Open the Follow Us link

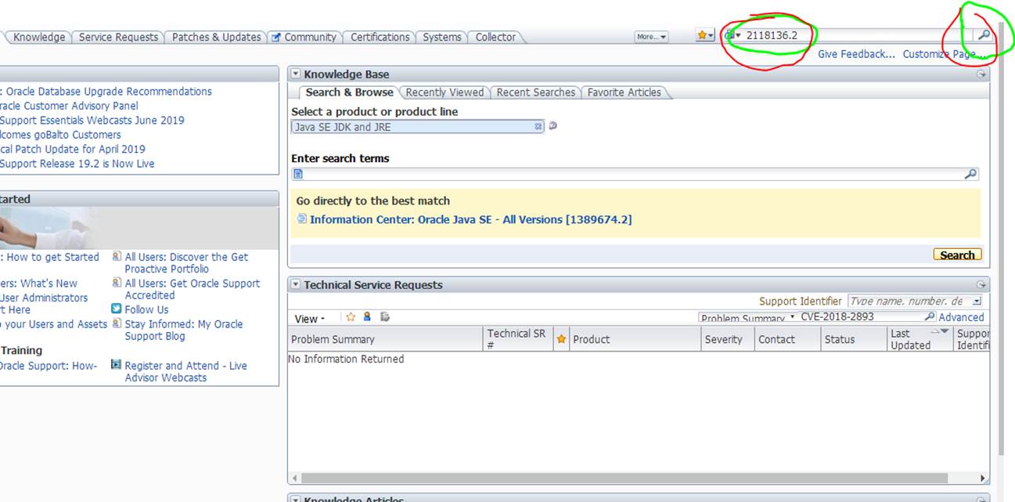146,309
